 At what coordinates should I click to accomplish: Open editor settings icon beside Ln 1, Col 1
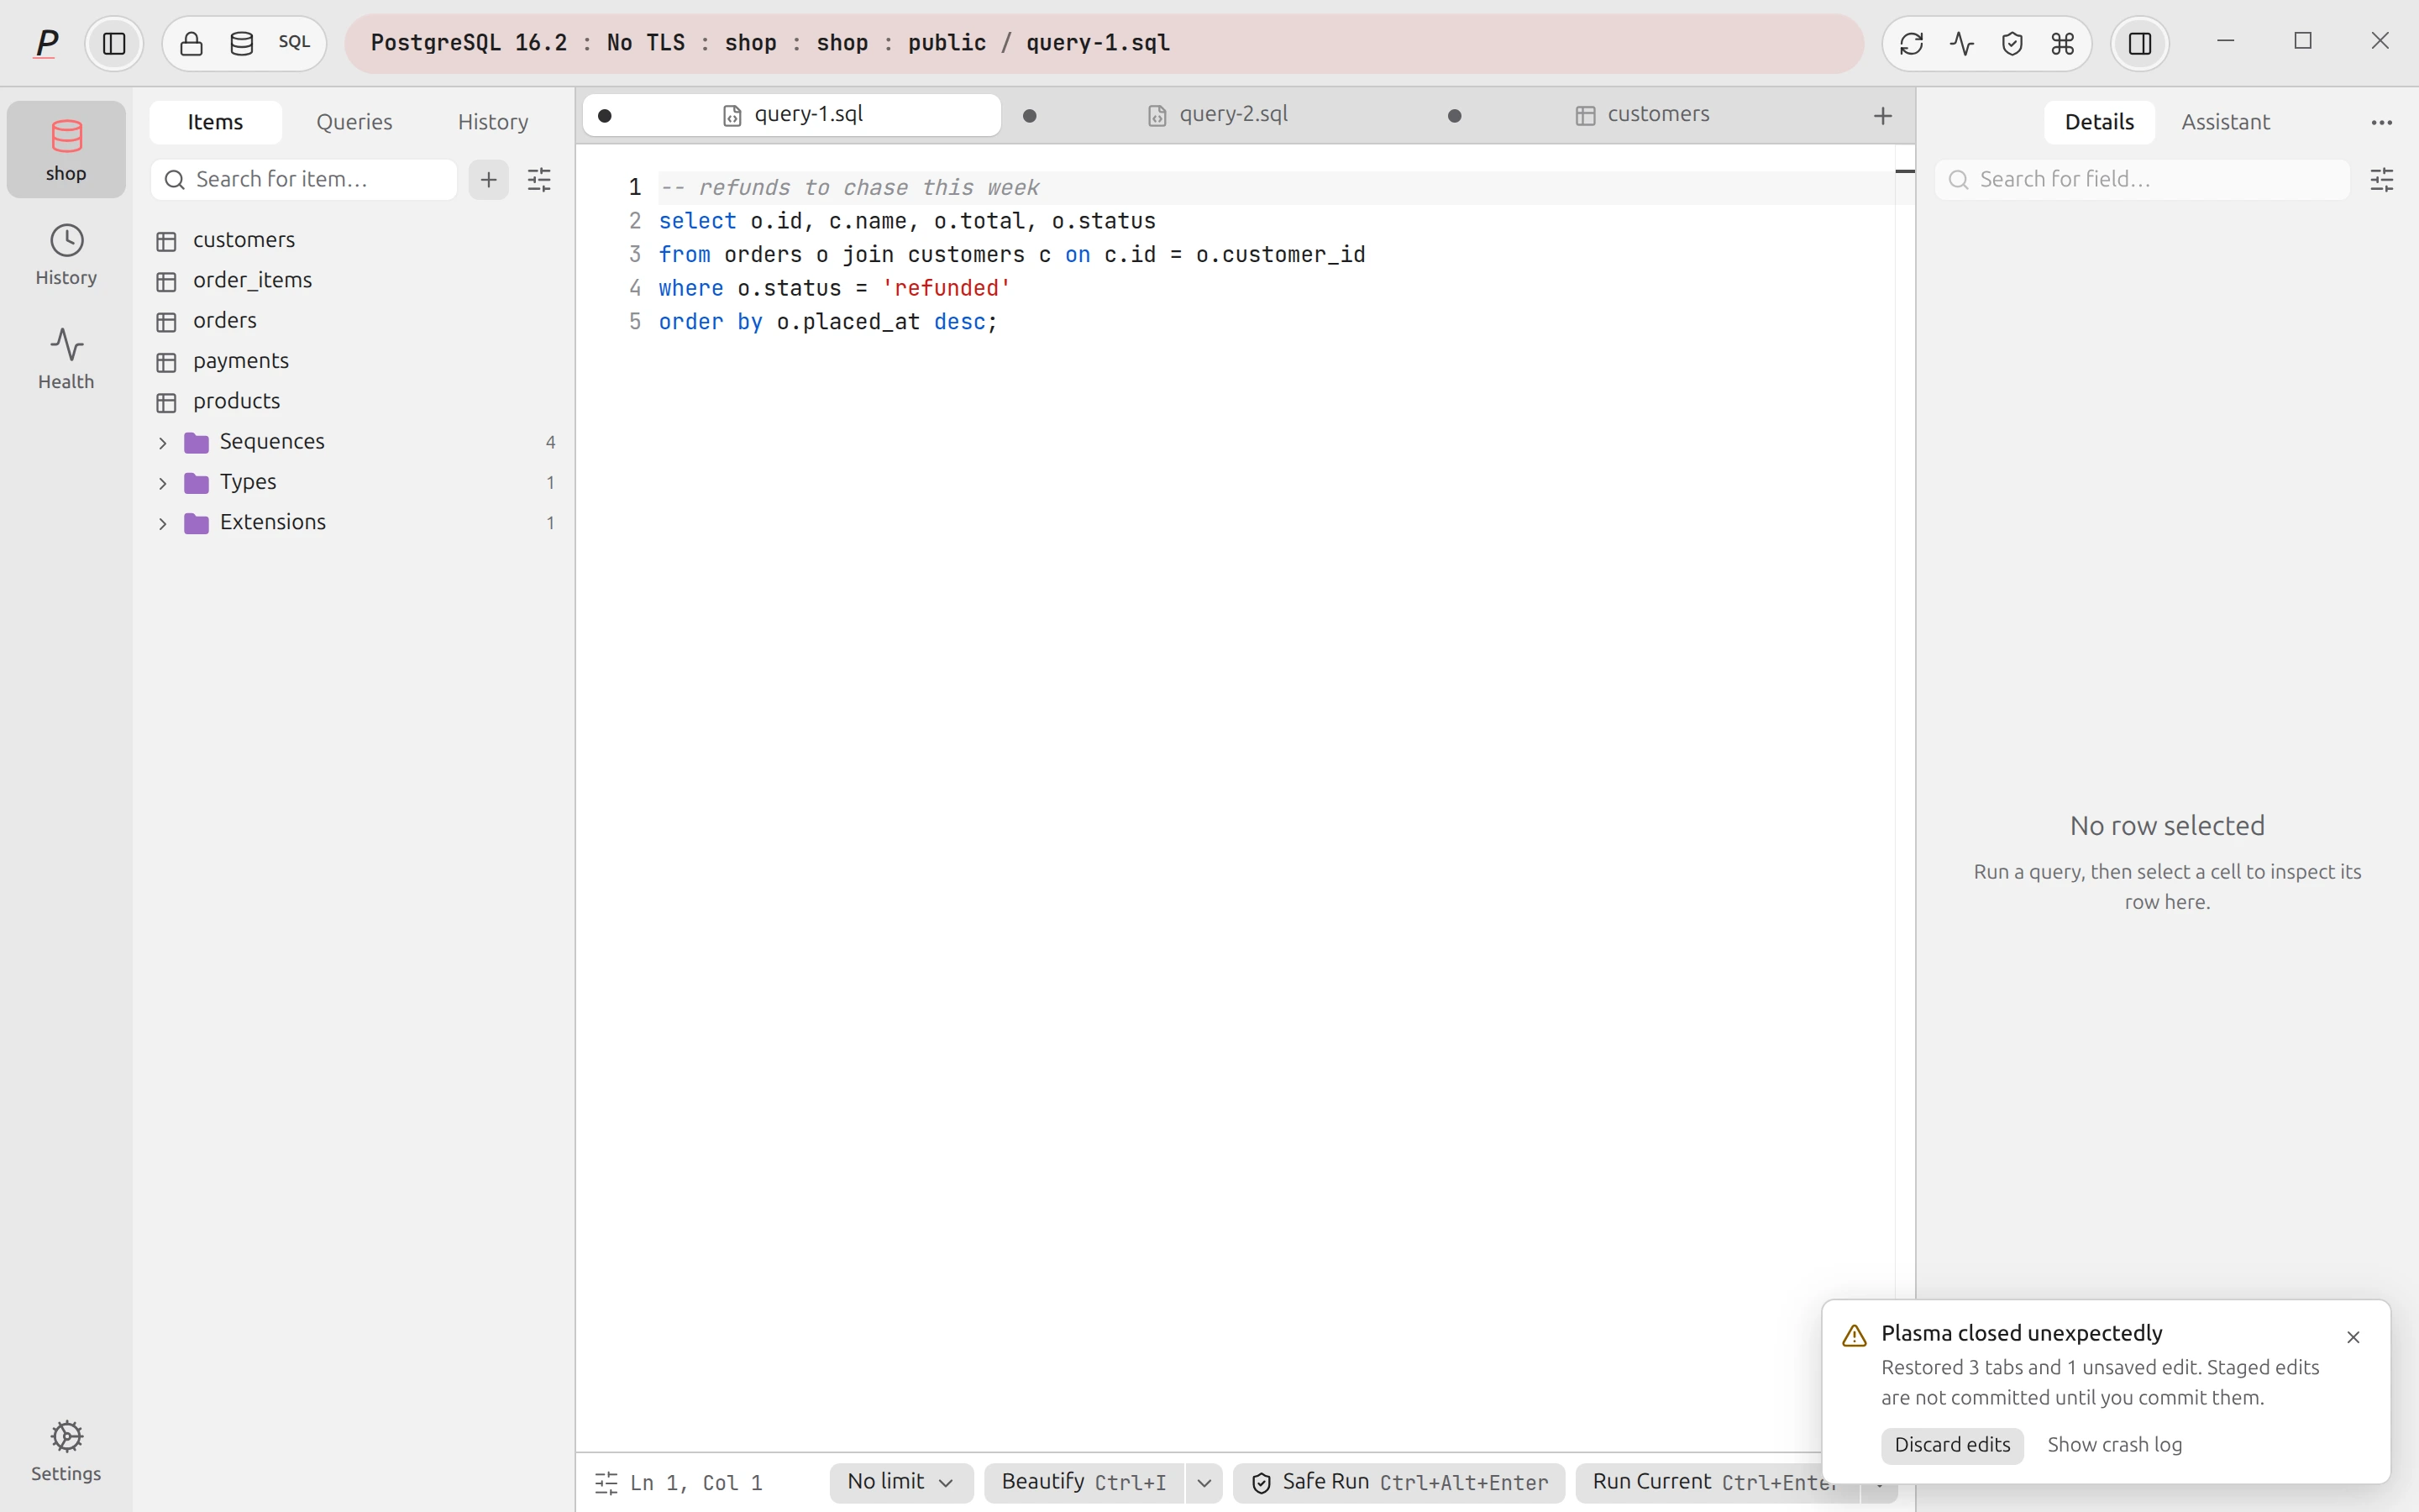606,1482
